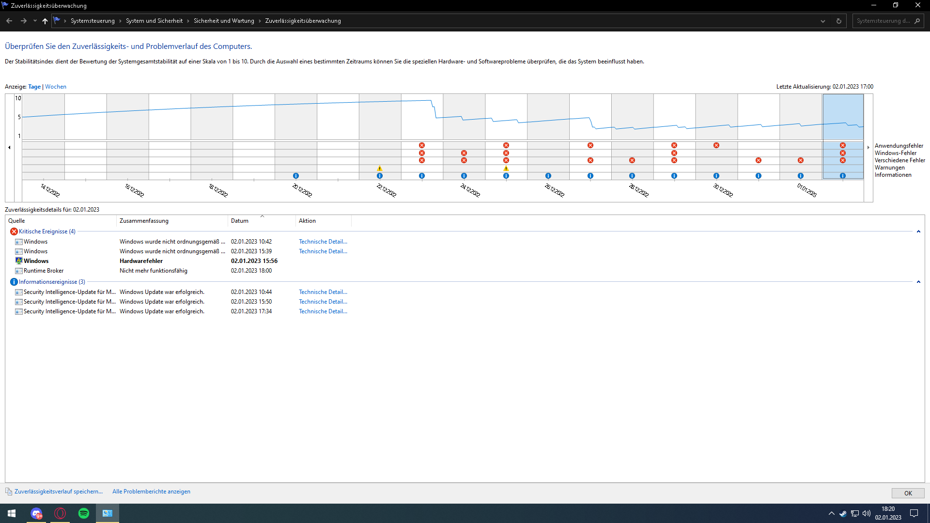Open address bar history dropdown

(x=823, y=21)
